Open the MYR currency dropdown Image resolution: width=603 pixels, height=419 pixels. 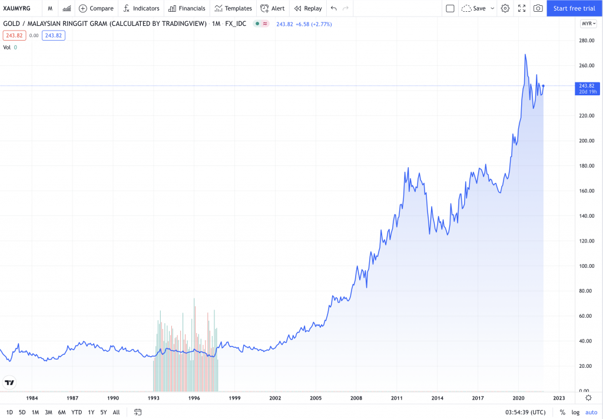[x=588, y=24]
